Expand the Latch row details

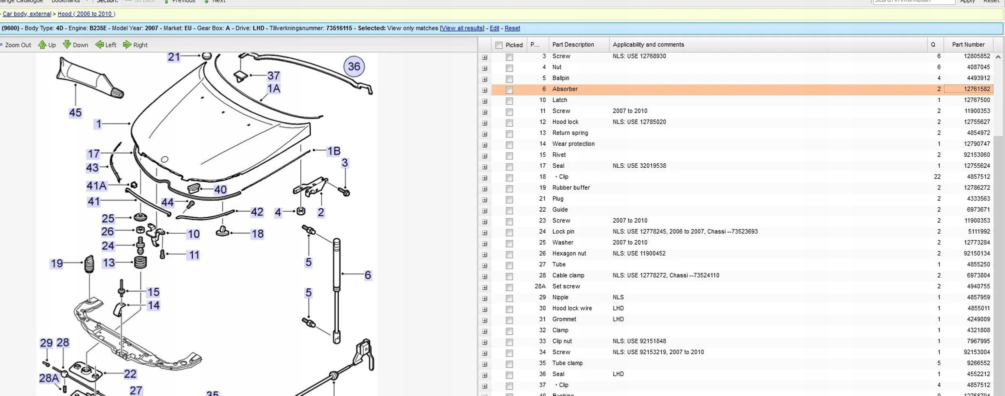point(485,101)
